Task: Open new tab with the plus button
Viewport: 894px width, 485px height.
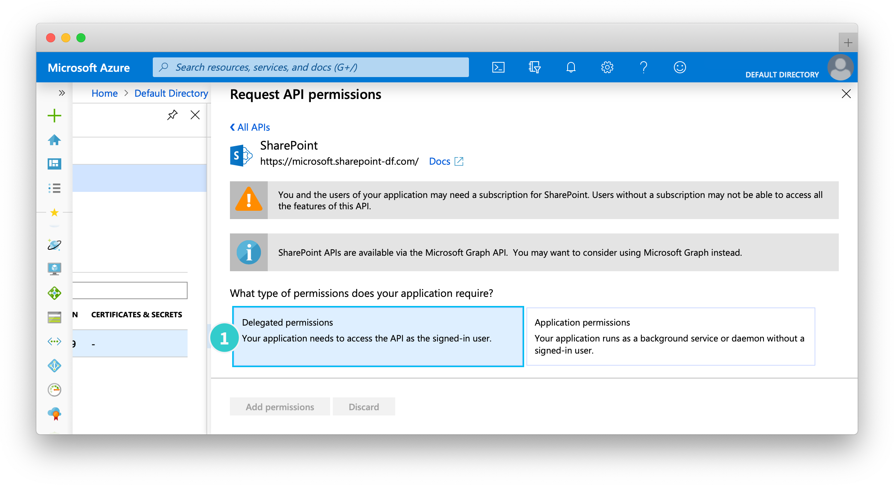Action: (x=848, y=43)
